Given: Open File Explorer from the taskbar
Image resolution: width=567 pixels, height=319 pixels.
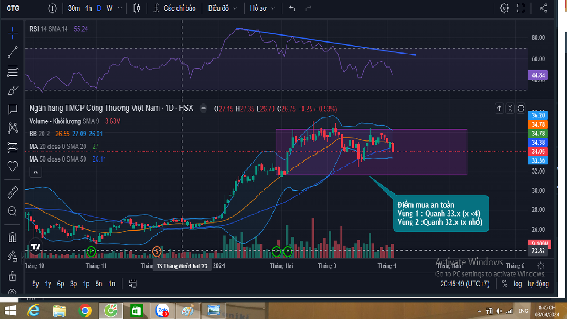Looking at the screenshot, I should pos(59,311).
